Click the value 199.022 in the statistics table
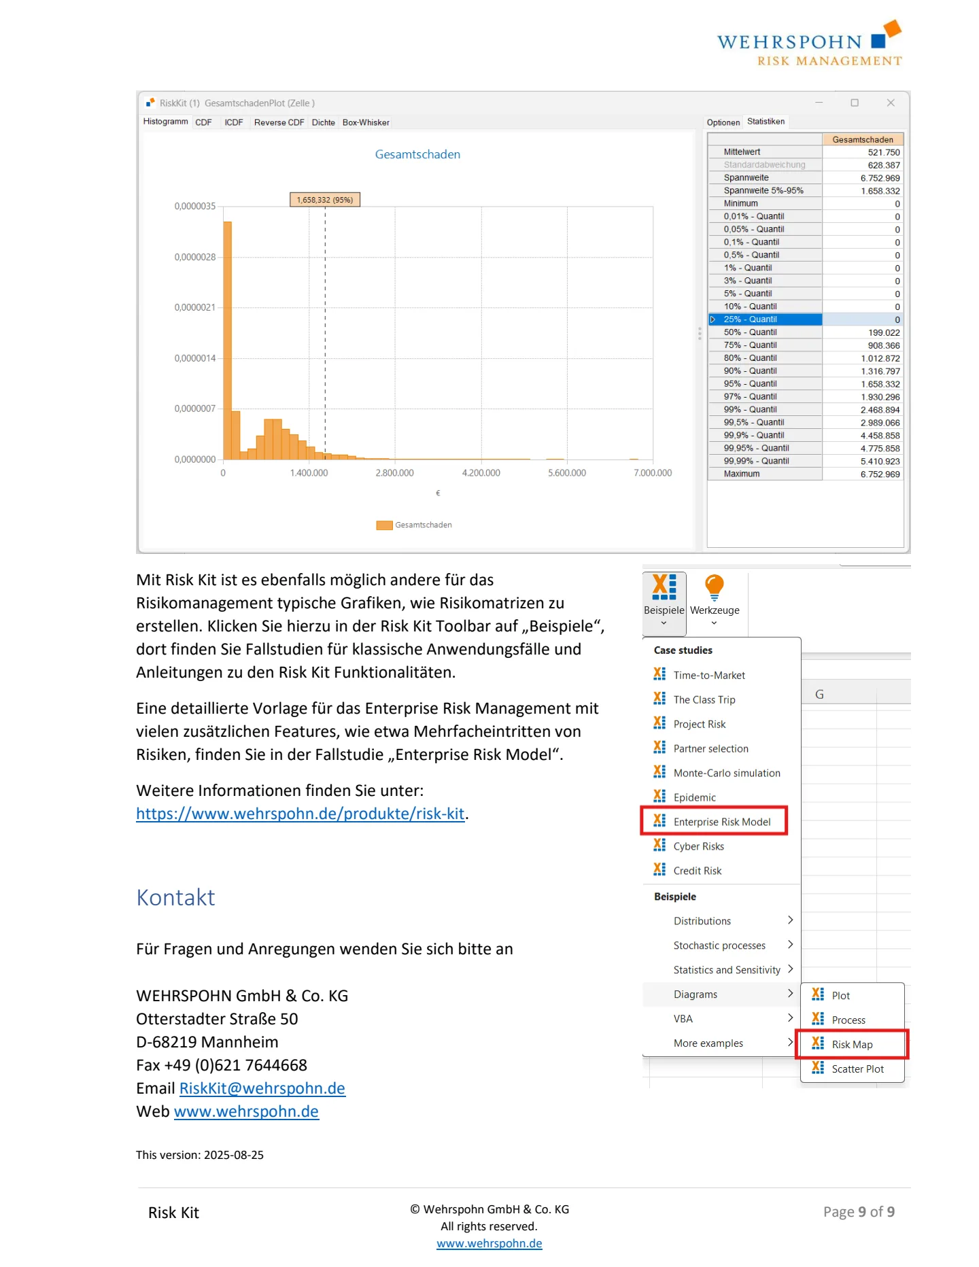 click(x=884, y=332)
